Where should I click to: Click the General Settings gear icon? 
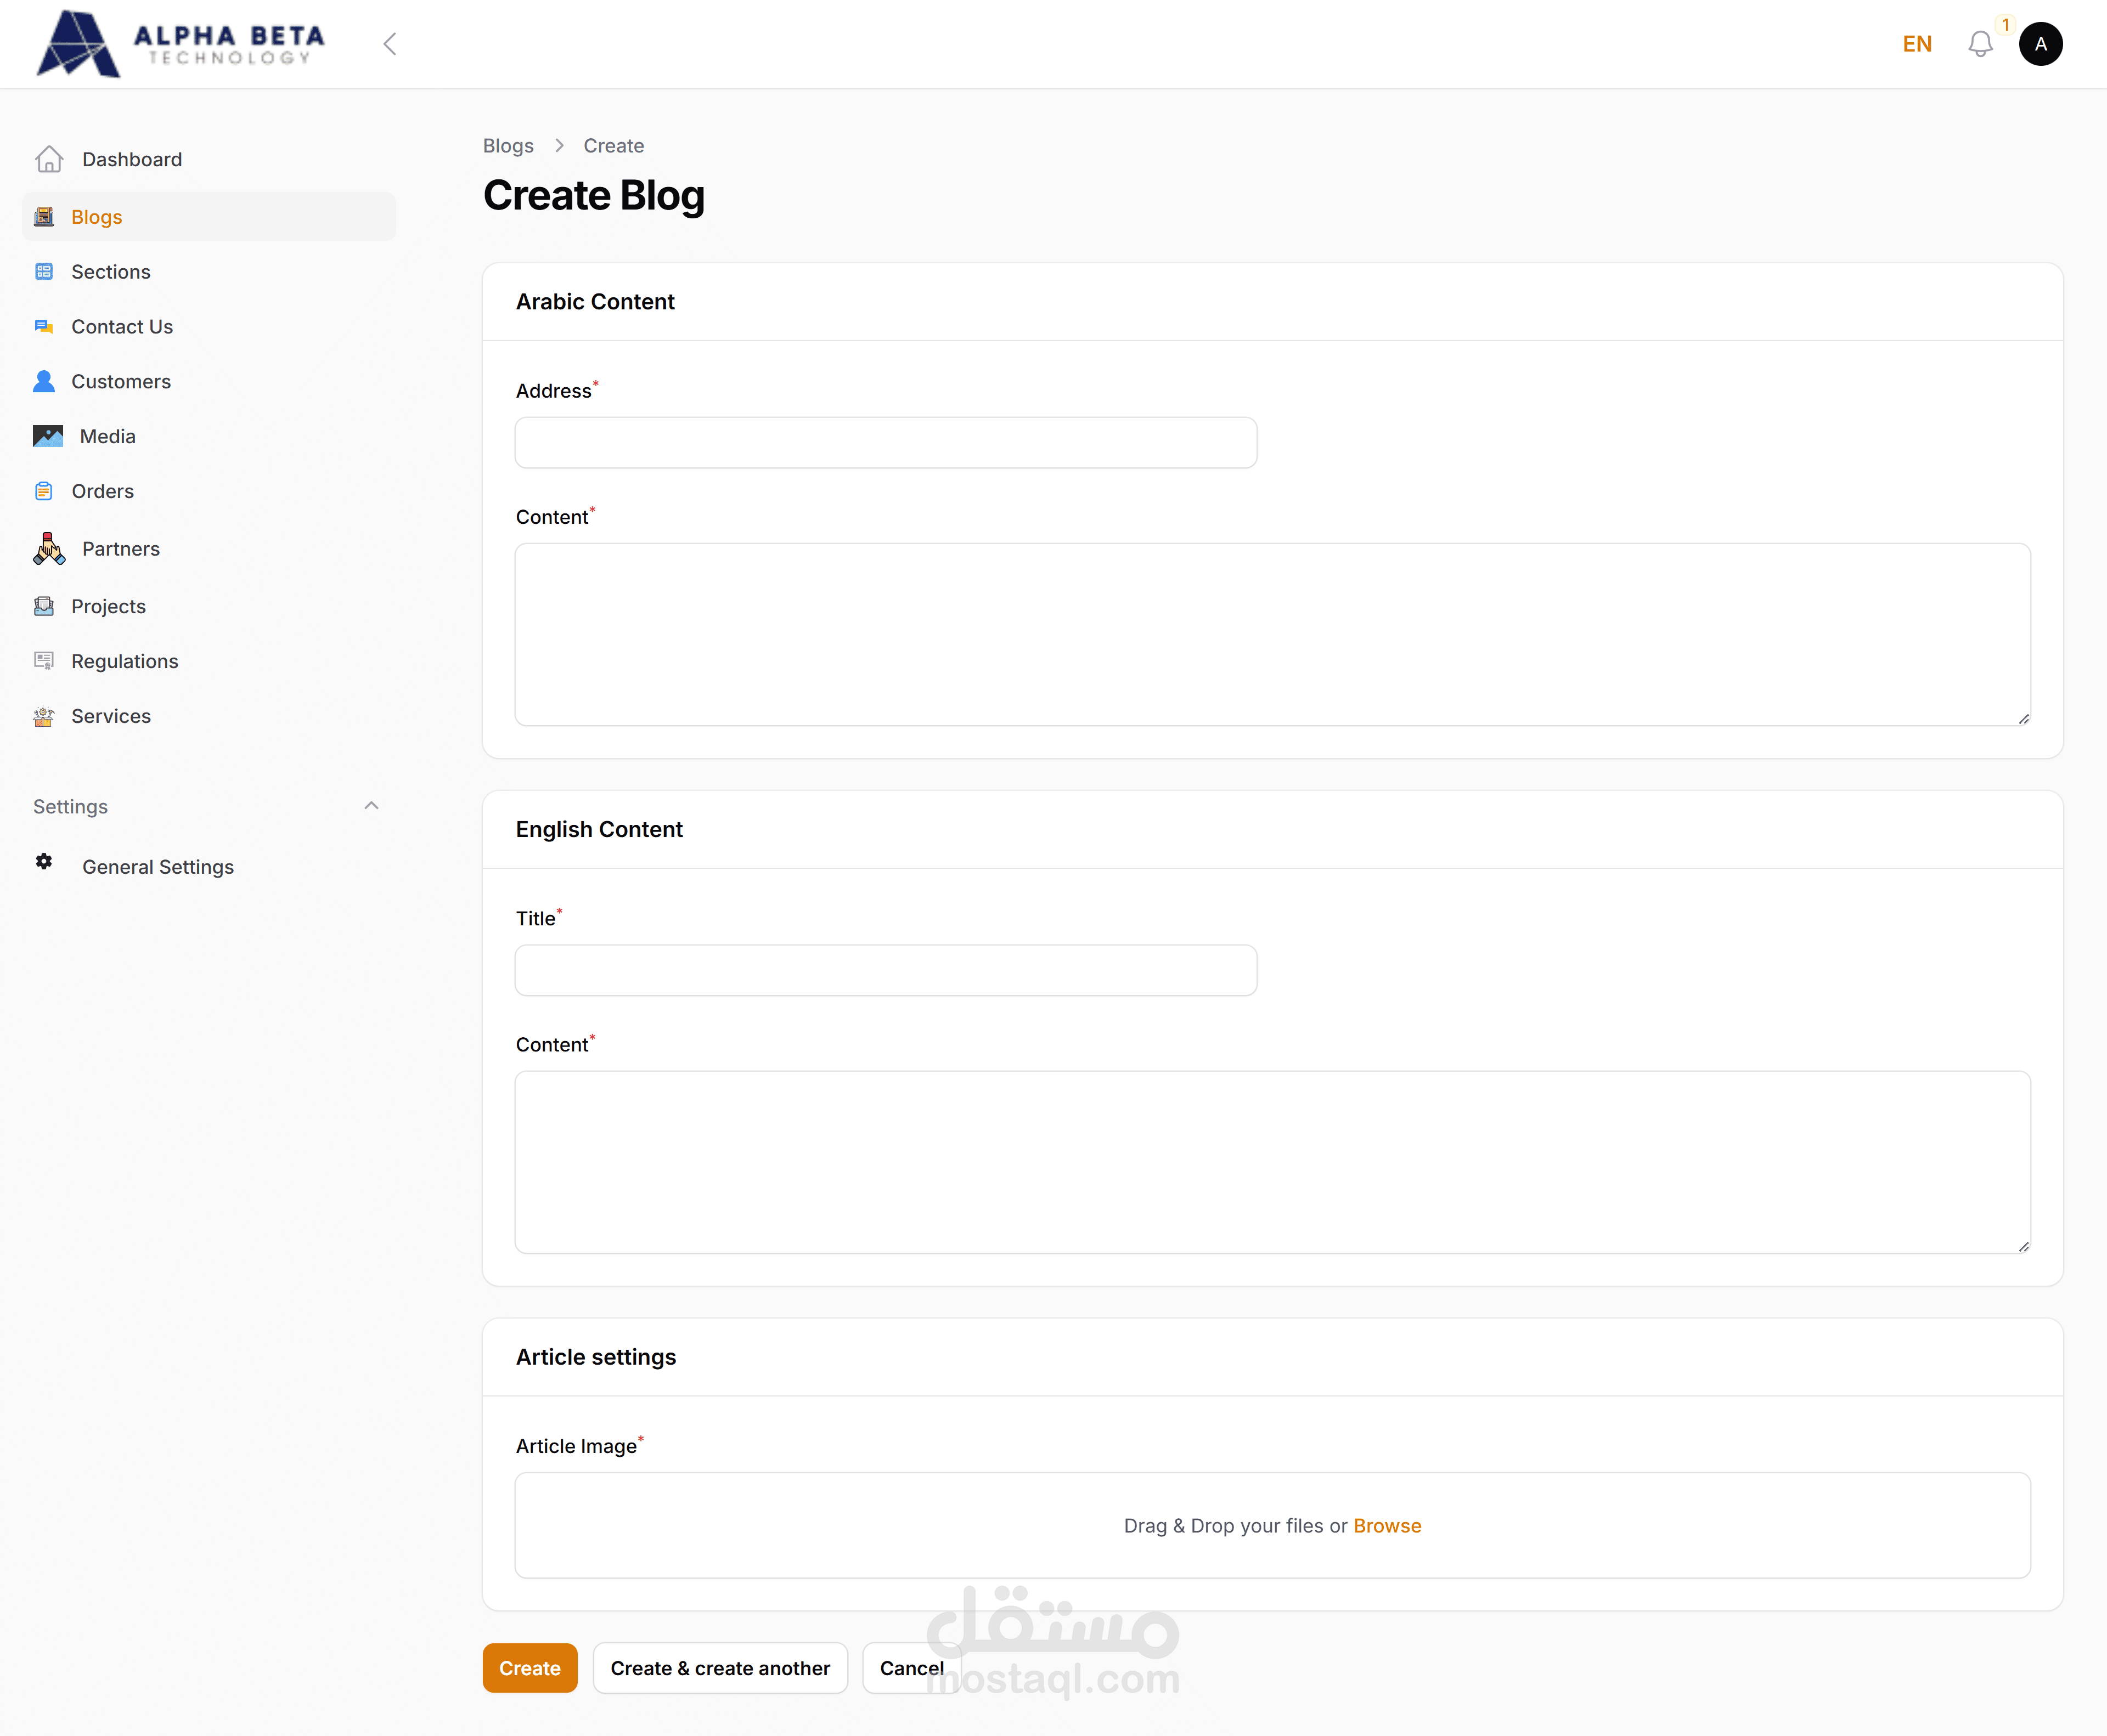(44, 861)
